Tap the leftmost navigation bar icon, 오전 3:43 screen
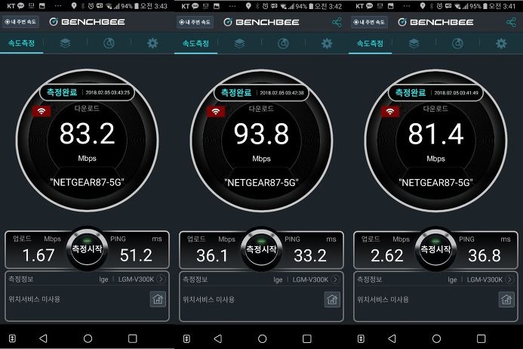 point(12,338)
